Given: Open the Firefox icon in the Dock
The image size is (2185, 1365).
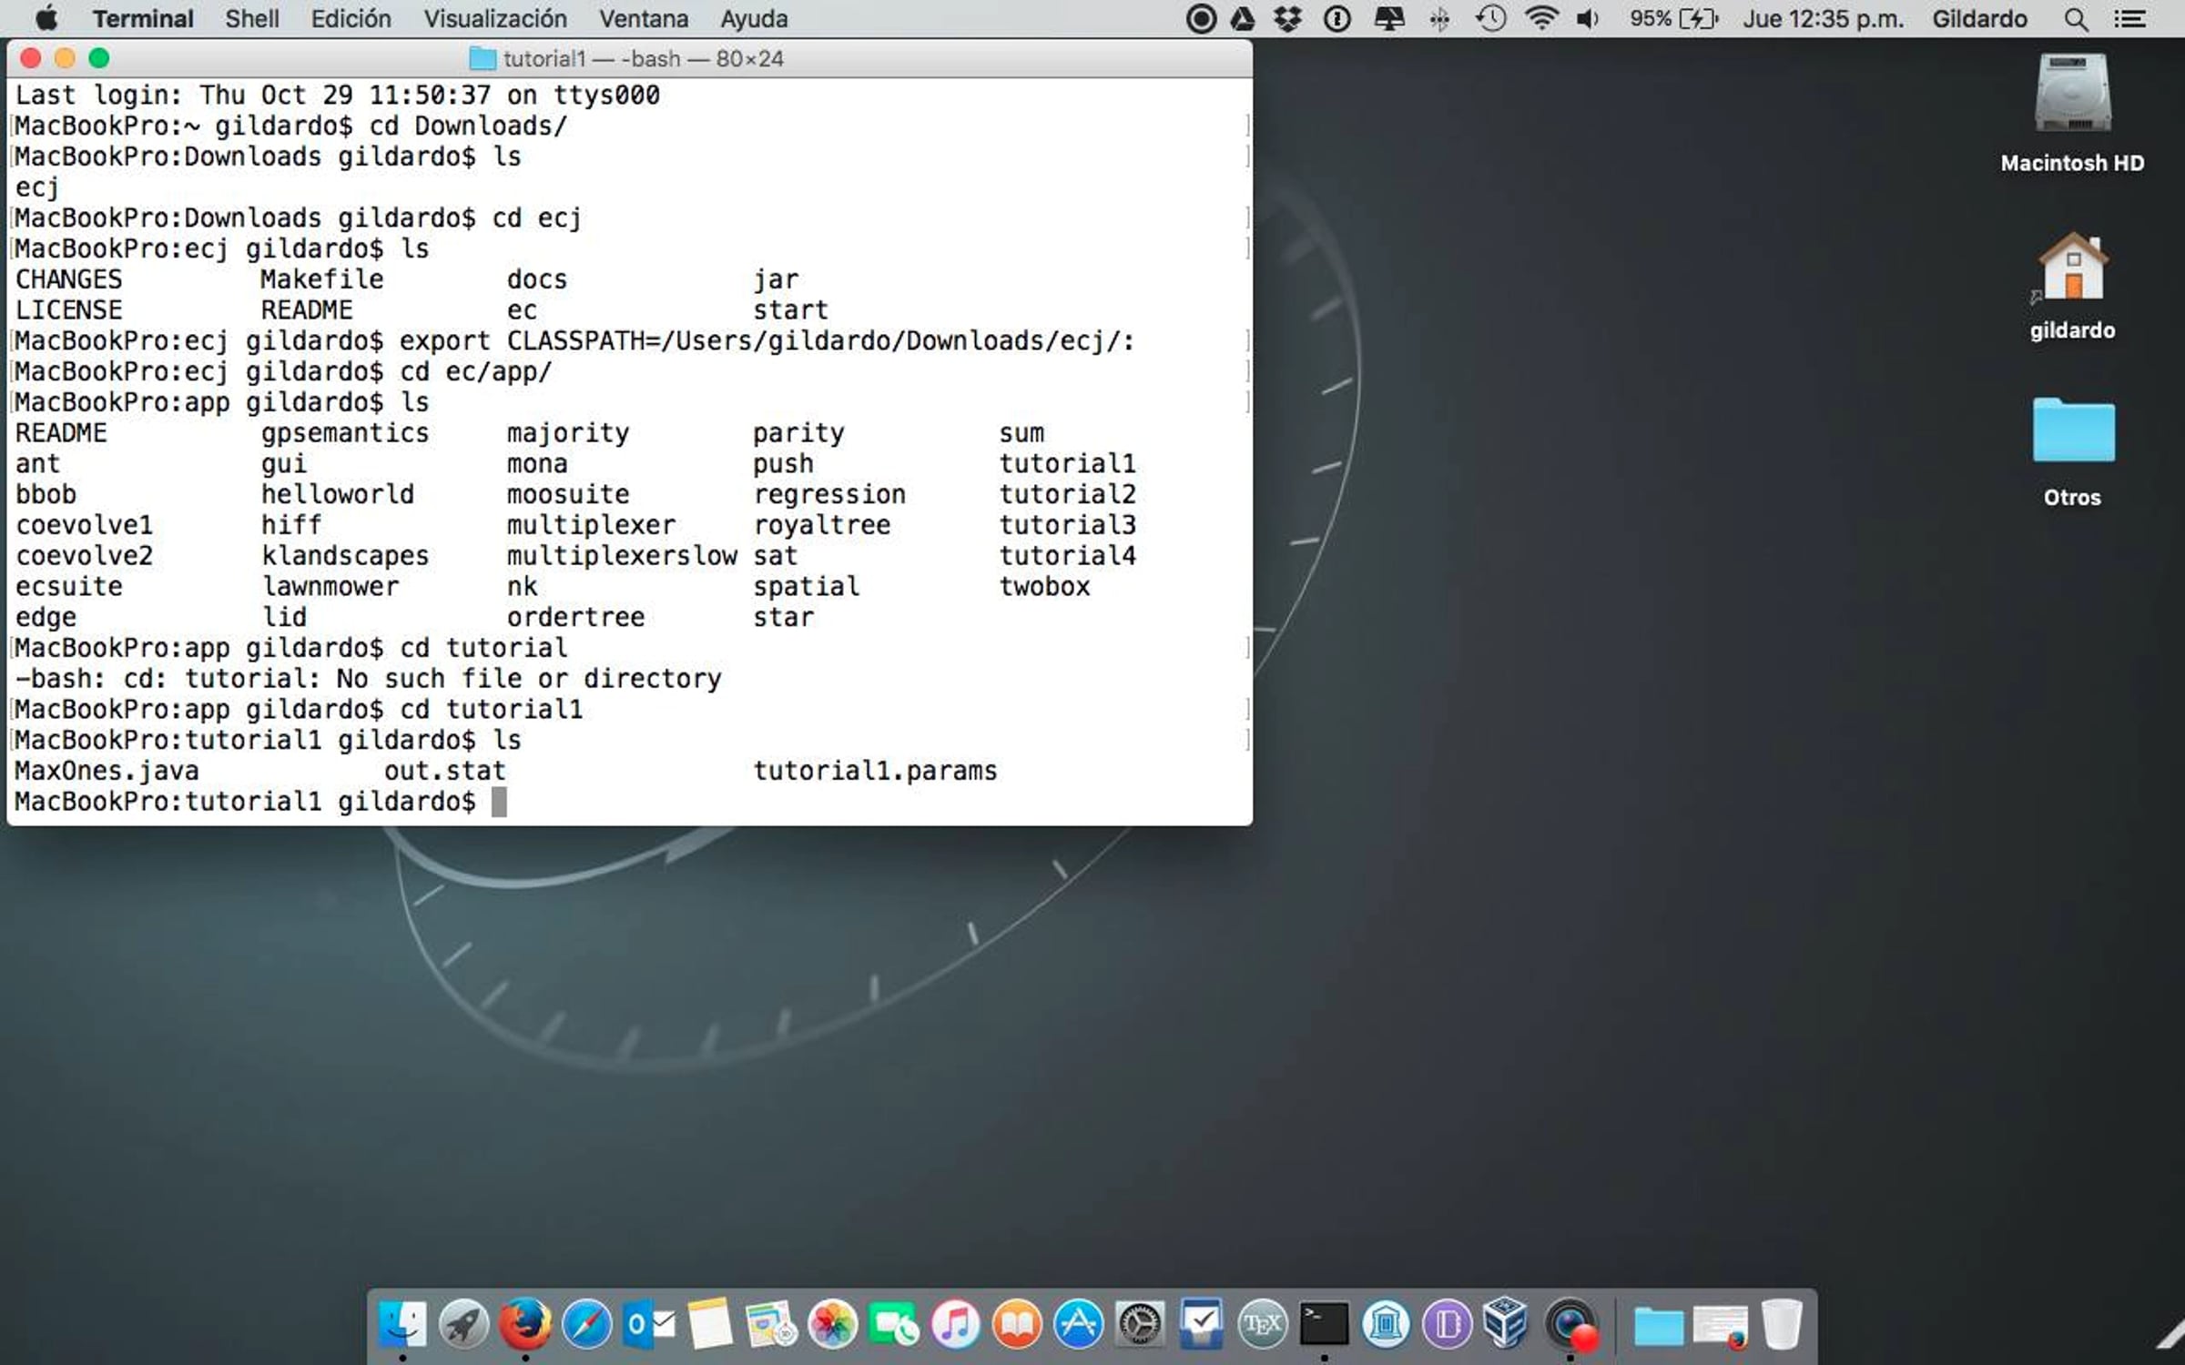Looking at the screenshot, I should click(525, 1324).
